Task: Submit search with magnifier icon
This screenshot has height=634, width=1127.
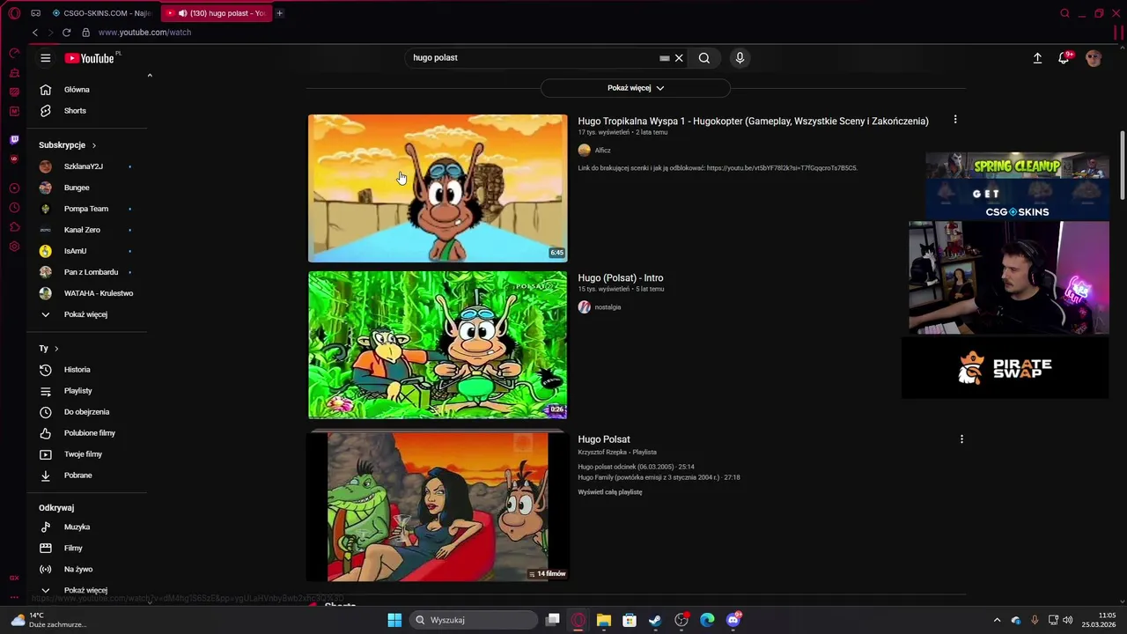Action: [704, 58]
